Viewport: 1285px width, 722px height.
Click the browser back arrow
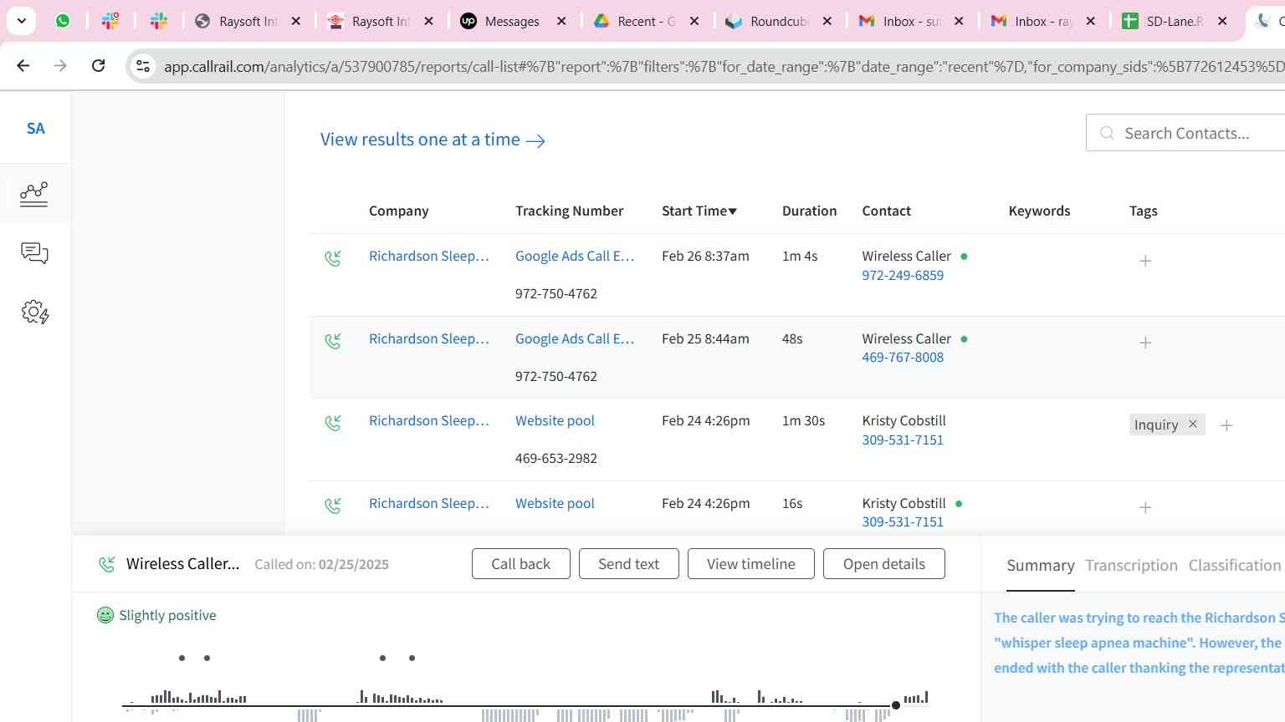[23, 65]
